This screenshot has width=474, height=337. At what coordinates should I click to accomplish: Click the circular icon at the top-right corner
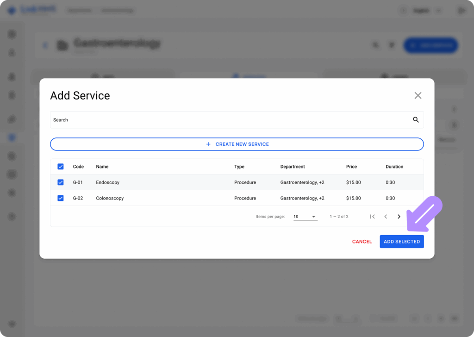click(461, 10)
